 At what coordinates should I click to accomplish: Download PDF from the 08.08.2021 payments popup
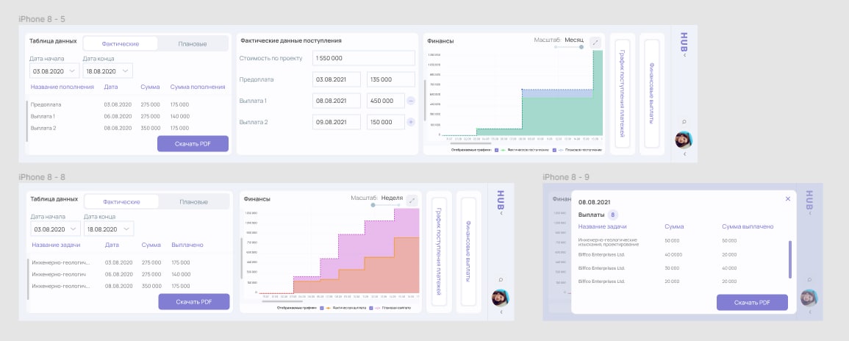tap(752, 303)
